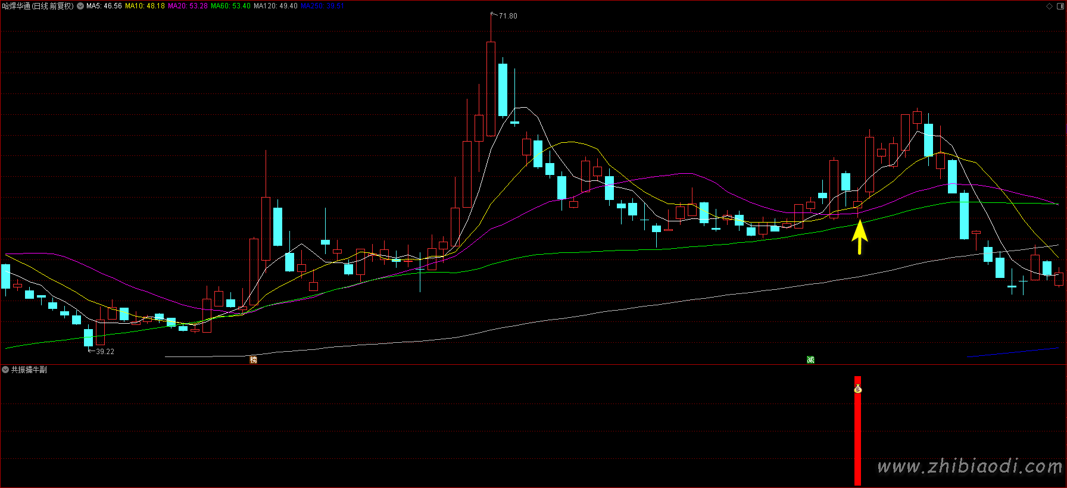1067x488 pixels.
Task: Click the diamond icon in top-right corner
Action: [1049, 6]
